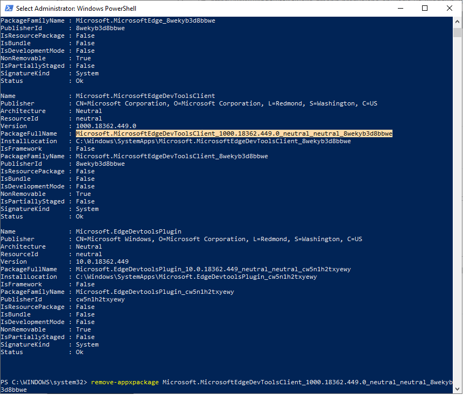Screen dimensions: 463x395
Task: Click the EdgeDevtoolsPlugin PackageFullName value
Action: (213, 269)
